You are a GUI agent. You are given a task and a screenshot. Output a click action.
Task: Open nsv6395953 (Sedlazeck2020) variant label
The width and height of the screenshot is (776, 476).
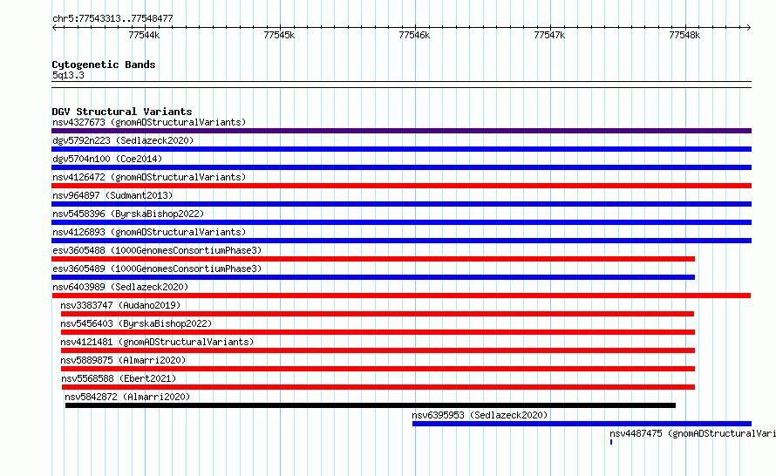480,415
